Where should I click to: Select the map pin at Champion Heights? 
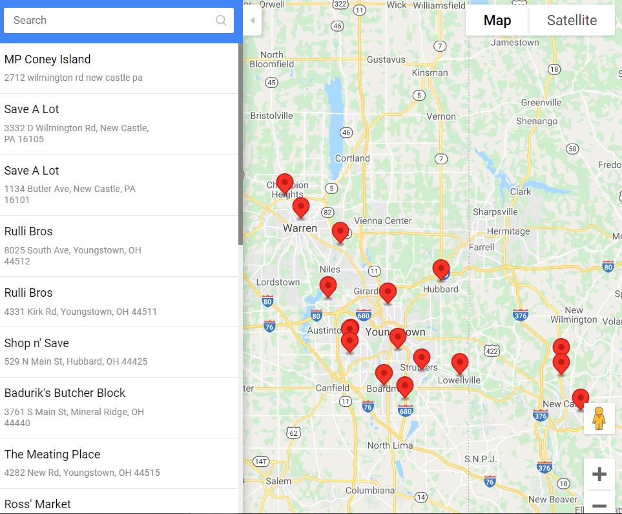click(285, 184)
